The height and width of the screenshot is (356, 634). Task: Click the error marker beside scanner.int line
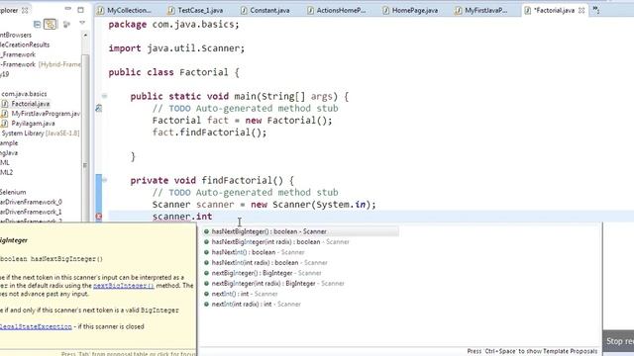(x=99, y=217)
